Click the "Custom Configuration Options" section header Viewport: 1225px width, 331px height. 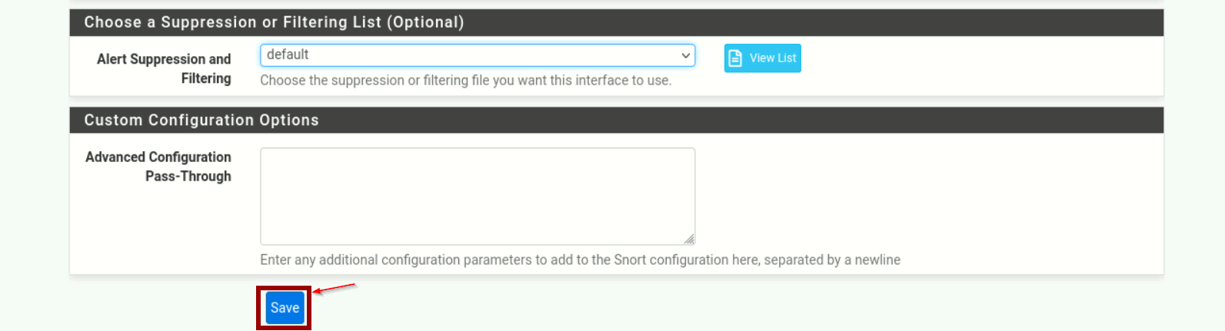(201, 120)
